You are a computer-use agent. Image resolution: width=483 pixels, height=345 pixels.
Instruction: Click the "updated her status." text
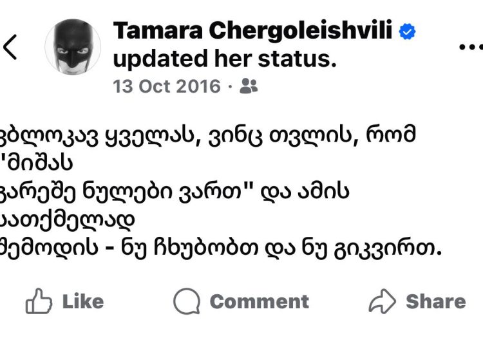225,59
